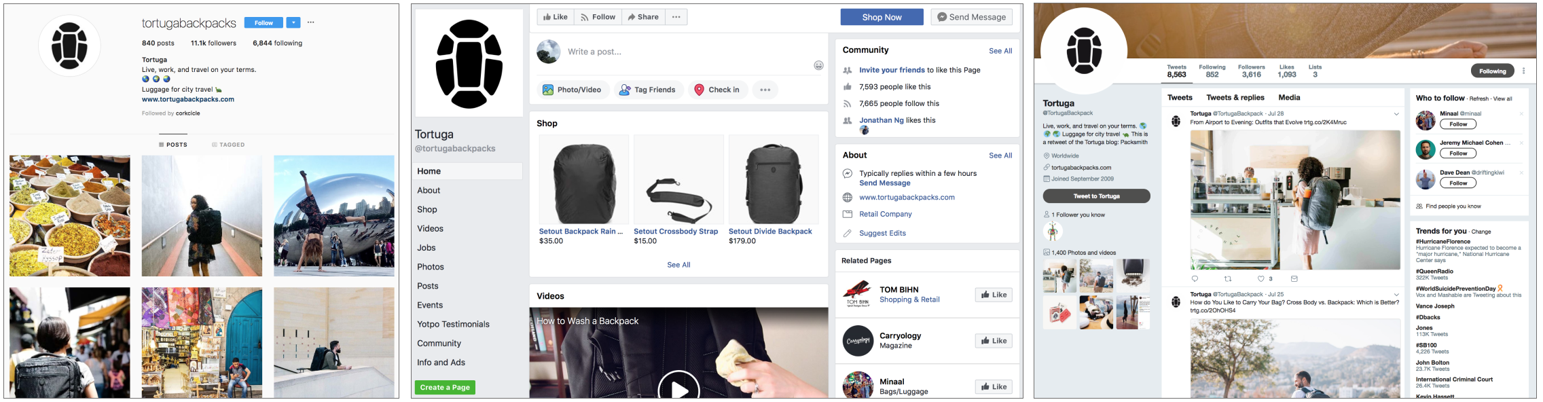Open the Instagram TAGGED tab
The image size is (1543, 402).
pyautogui.click(x=228, y=145)
